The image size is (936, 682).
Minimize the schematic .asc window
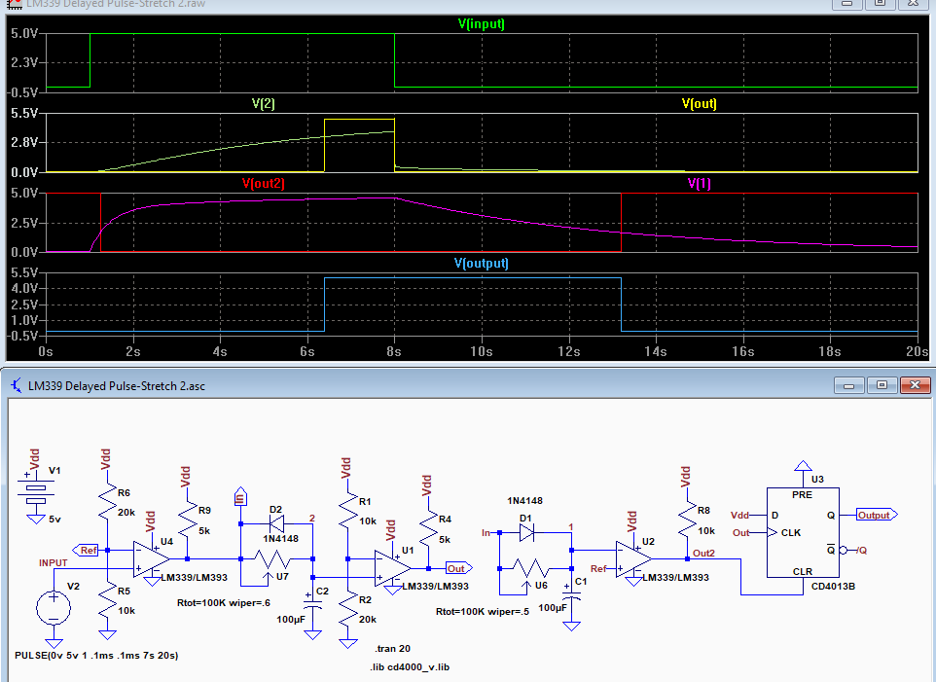coord(848,385)
